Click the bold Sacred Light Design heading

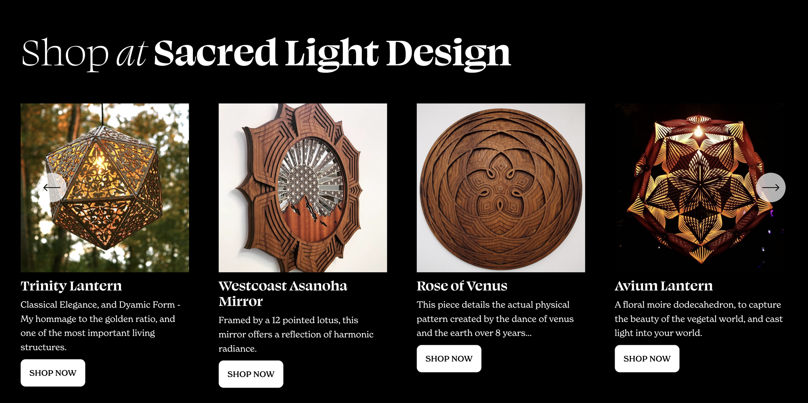tap(332, 54)
